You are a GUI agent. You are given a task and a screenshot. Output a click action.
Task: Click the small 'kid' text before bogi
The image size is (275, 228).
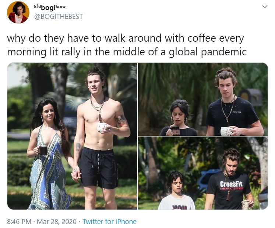(x=37, y=7)
